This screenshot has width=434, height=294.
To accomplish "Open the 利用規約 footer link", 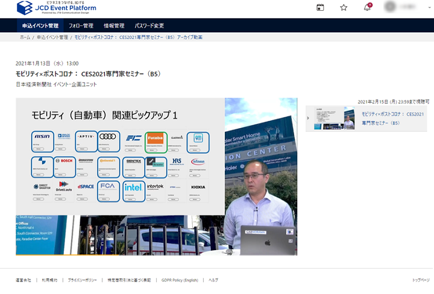I will click(x=49, y=280).
